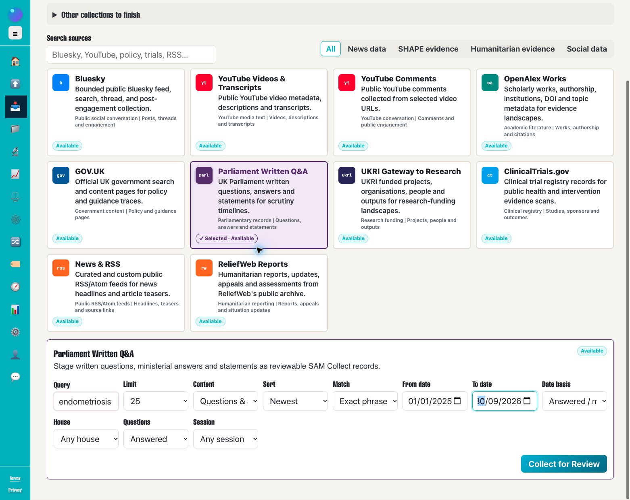Open the spider web network icon

15,219
